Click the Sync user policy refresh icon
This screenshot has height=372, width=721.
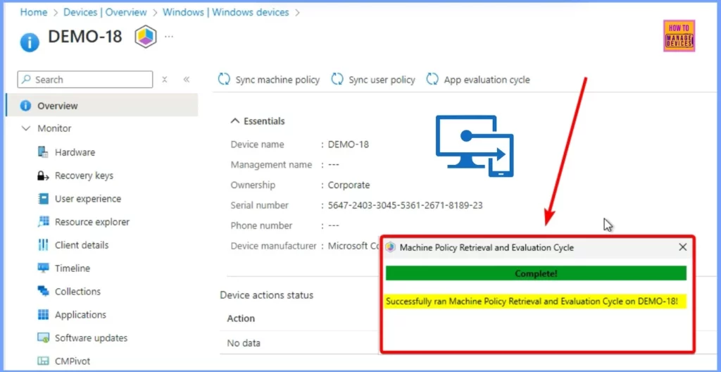(337, 80)
